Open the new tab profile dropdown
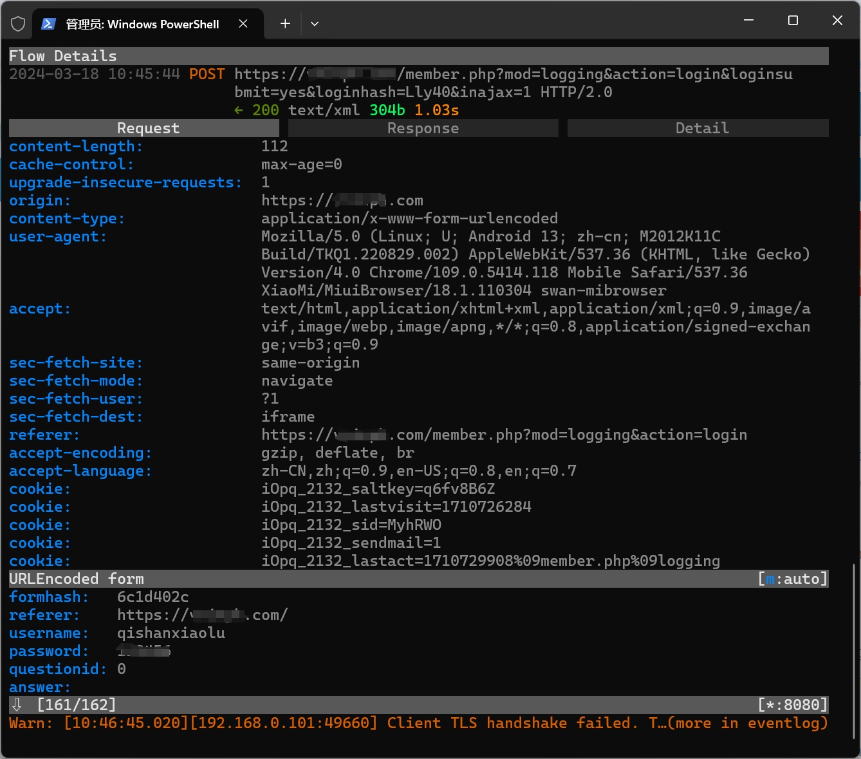The height and width of the screenshot is (759, 861). click(315, 24)
